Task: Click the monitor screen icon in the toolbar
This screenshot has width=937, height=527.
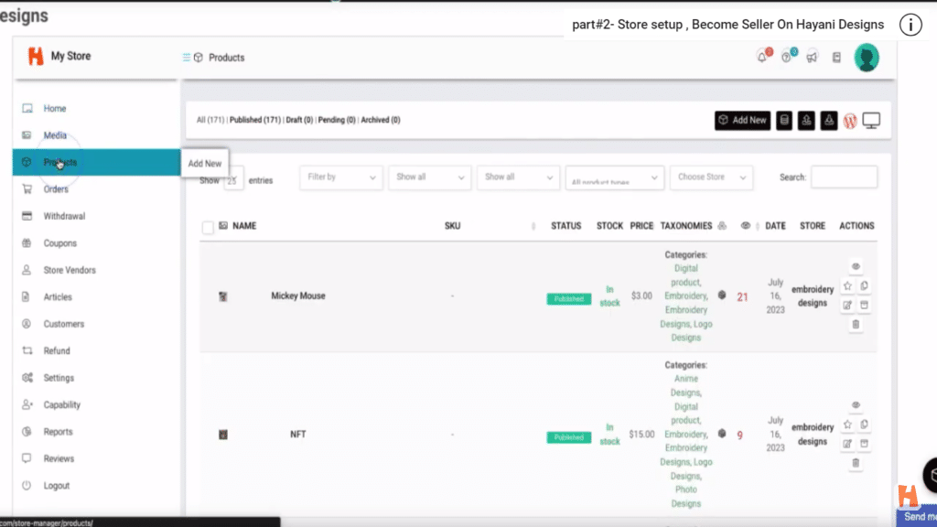Action: point(871,121)
